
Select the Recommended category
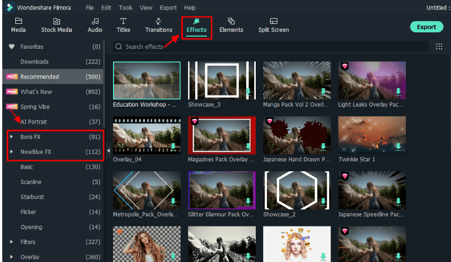pyautogui.click(x=53, y=76)
